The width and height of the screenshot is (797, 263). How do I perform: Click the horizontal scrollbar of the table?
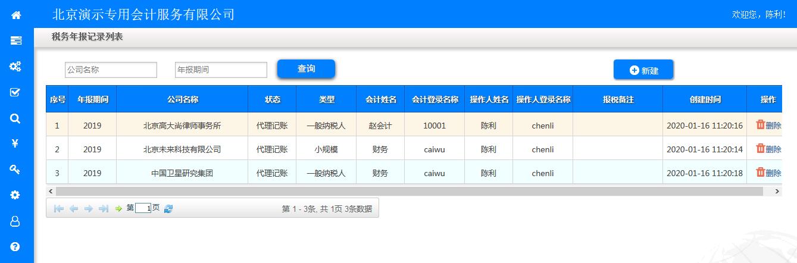click(x=409, y=191)
